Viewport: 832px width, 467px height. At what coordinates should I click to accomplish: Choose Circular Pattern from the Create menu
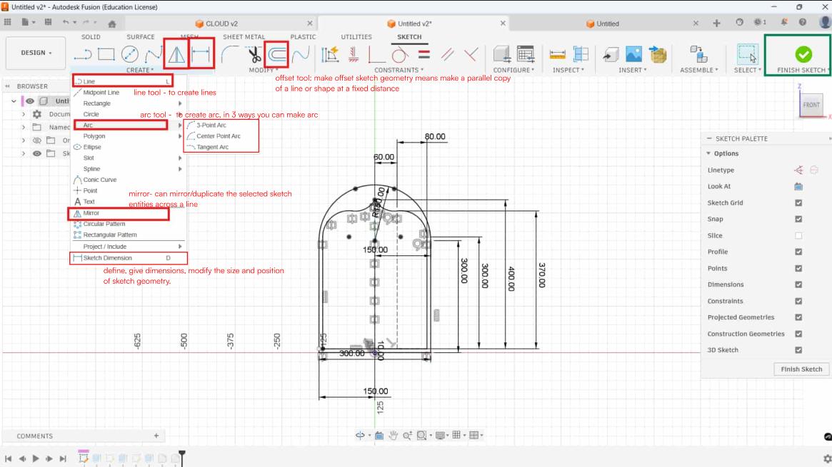click(x=104, y=224)
